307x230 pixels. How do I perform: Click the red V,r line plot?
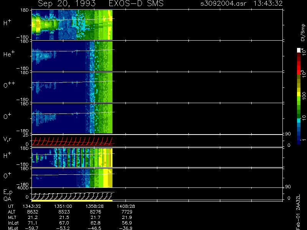(x=73, y=141)
